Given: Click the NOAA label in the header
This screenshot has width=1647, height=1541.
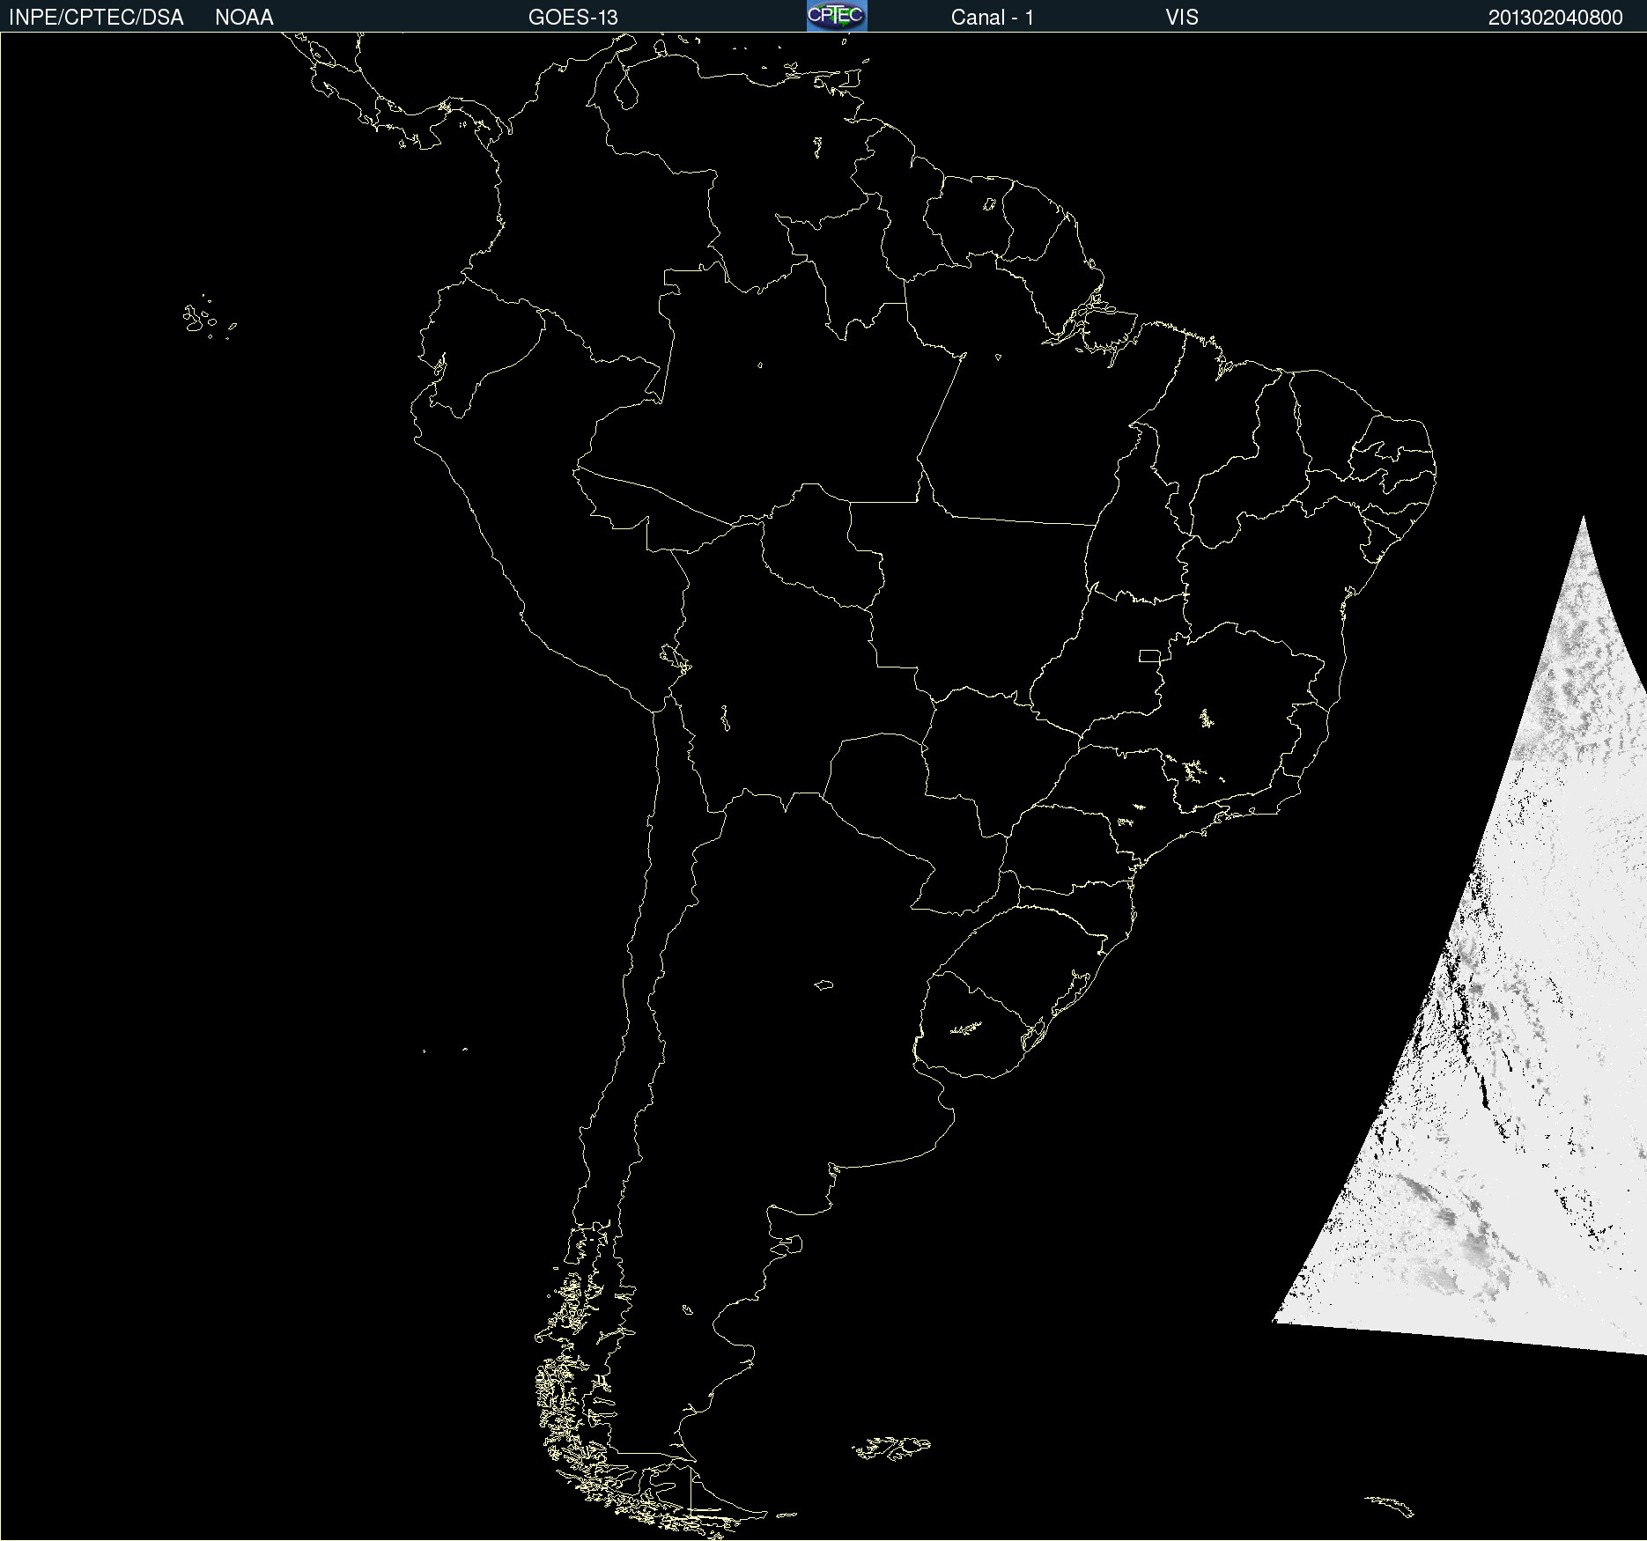Looking at the screenshot, I should point(244,18).
